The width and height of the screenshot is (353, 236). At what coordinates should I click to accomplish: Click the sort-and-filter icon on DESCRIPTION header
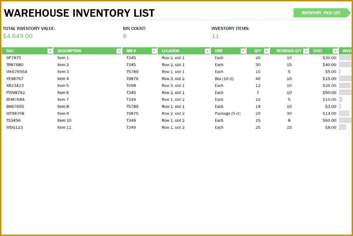(119, 51)
